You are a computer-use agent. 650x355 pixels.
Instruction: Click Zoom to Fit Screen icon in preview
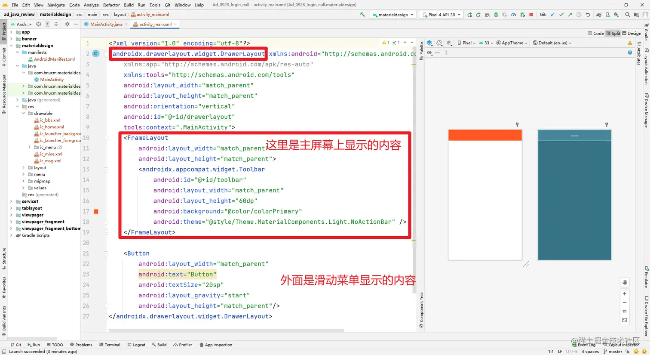[x=625, y=321]
